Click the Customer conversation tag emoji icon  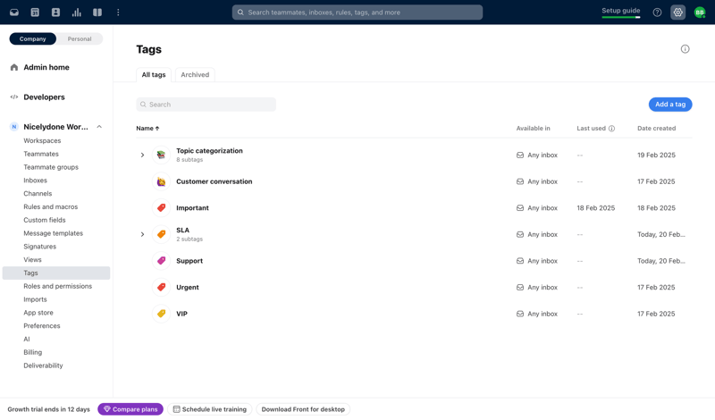162,181
